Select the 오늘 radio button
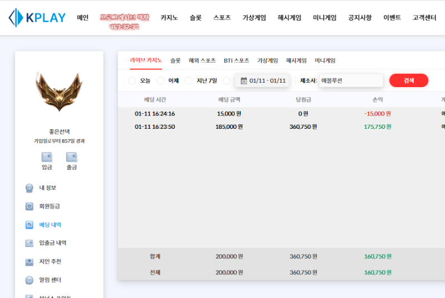 (x=132, y=81)
